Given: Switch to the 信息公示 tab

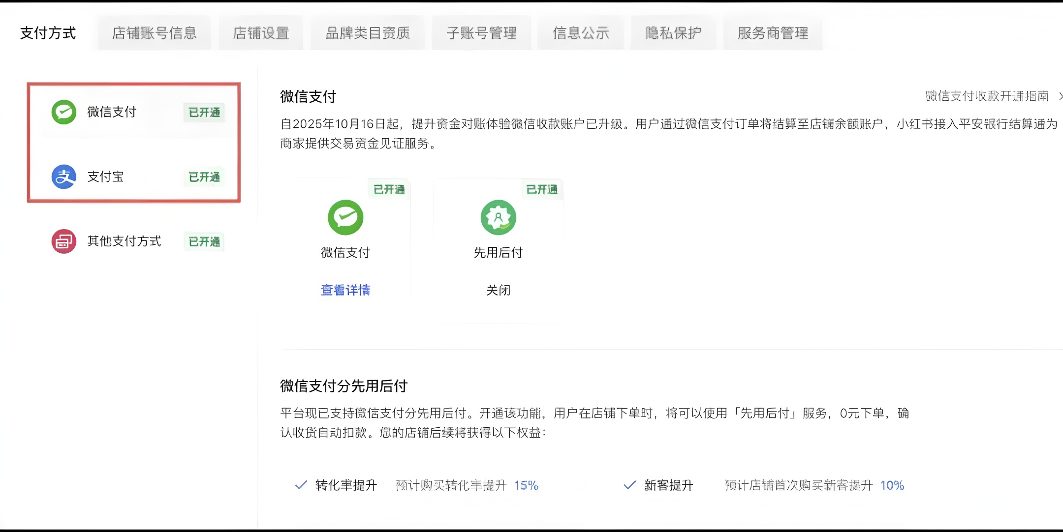Looking at the screenshot, I should [x=581, y=33].
